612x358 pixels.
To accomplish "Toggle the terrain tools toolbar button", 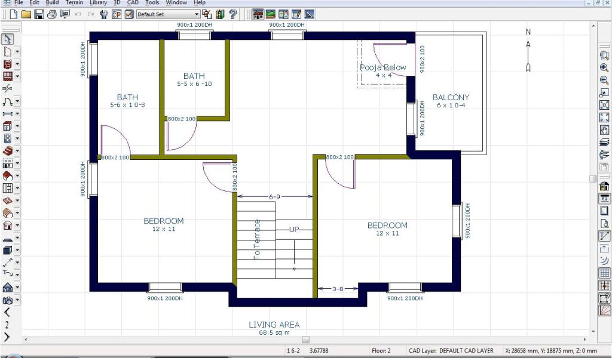I will coord(271,14).
